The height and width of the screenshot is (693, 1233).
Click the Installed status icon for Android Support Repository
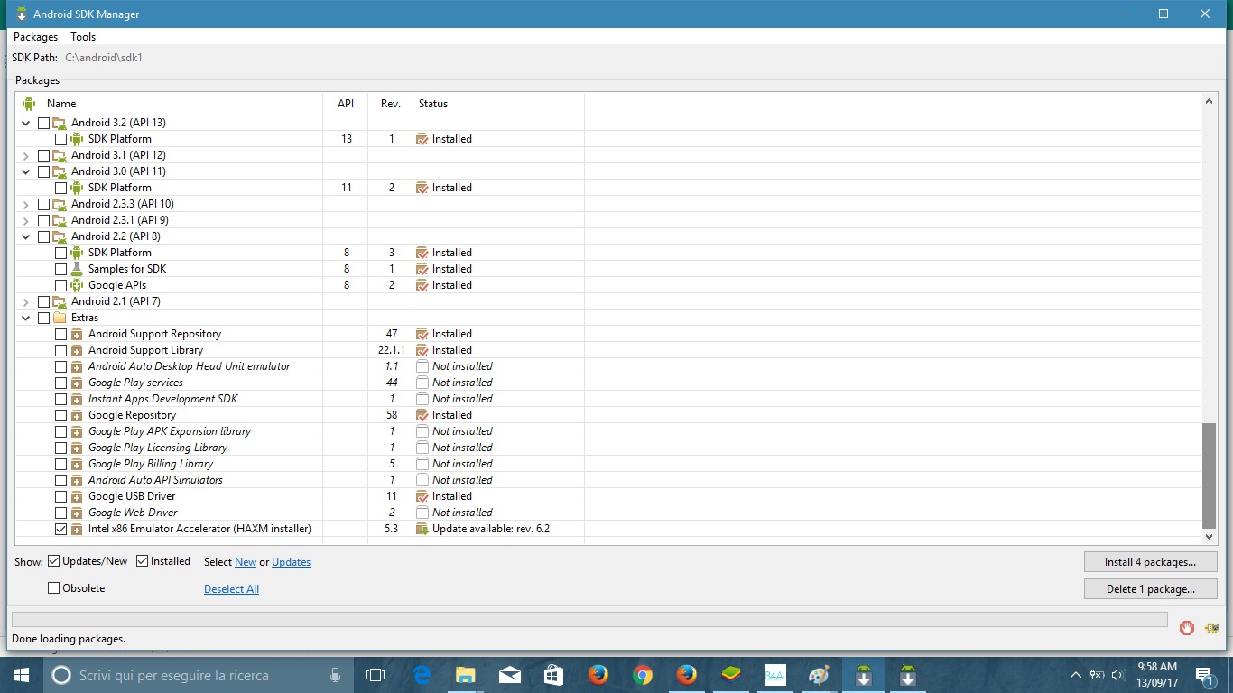pyautogui.click(x=422, y=334)
